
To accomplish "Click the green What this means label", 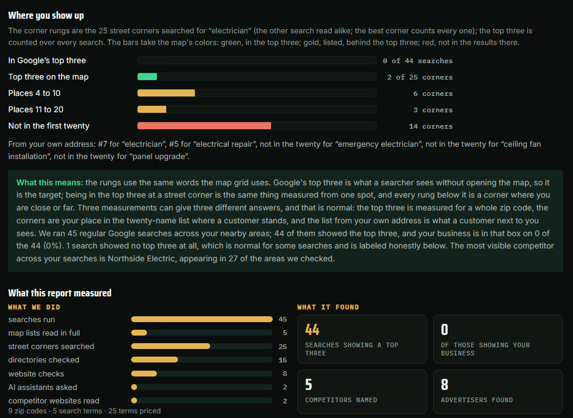I will pyautogui.click(x=50, y=182).
